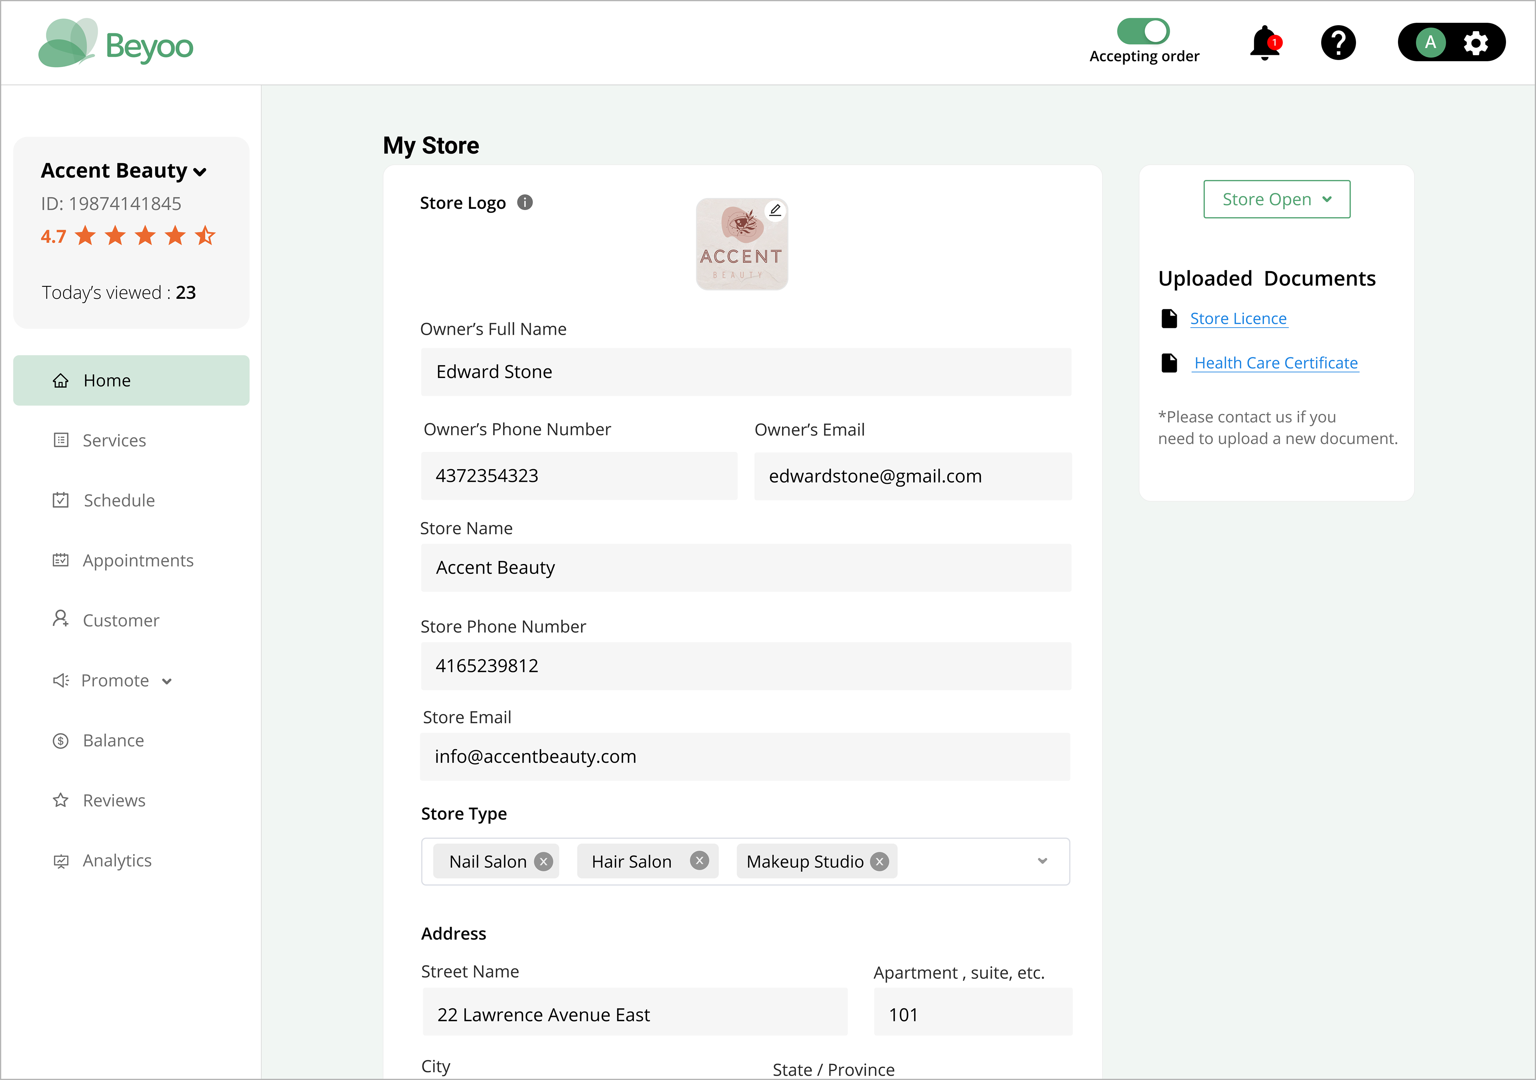Click the Analytics chart icon
Image resolution: width=1536 pixels, height=1080 pixels.
pyautogui.click(x=61, y=861)
